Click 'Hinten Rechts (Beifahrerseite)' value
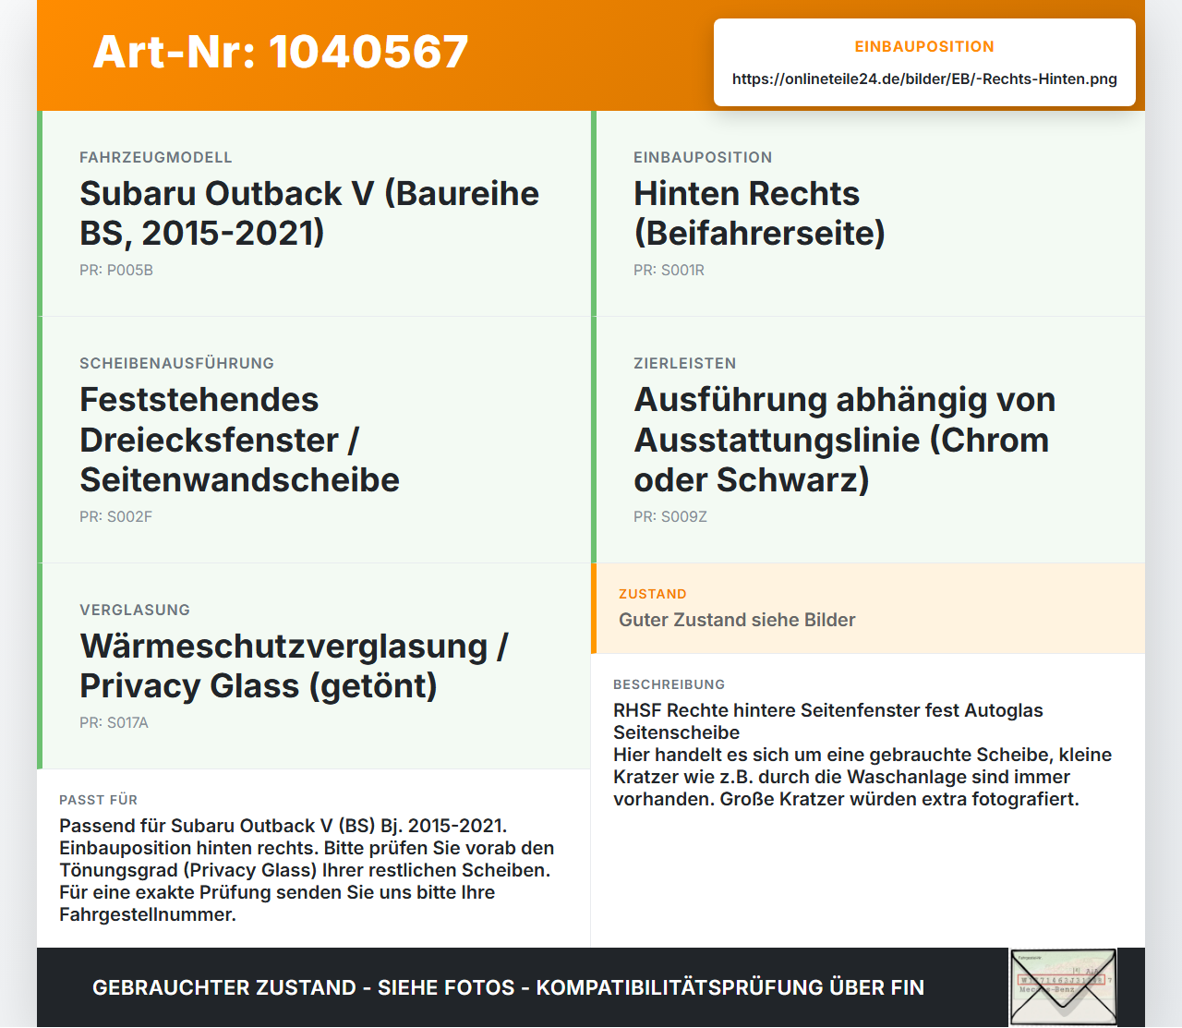1182x1028 pixels. tap(759, 212)
